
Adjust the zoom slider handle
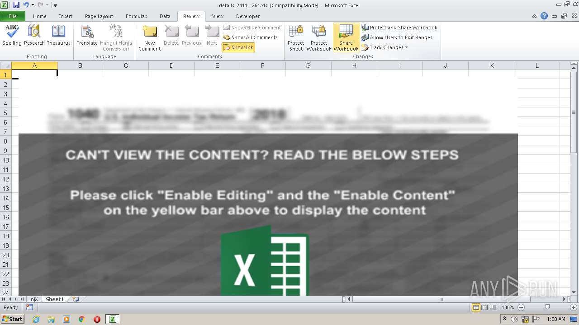point(547,307)
